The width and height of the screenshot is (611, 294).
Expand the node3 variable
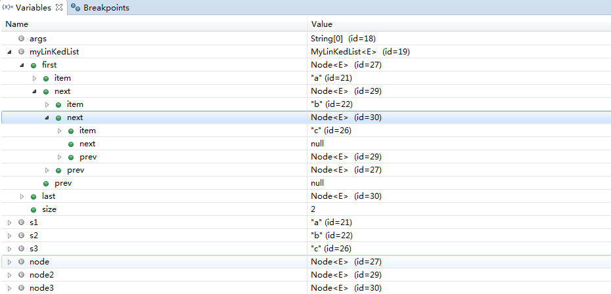[x=10, y=288]
